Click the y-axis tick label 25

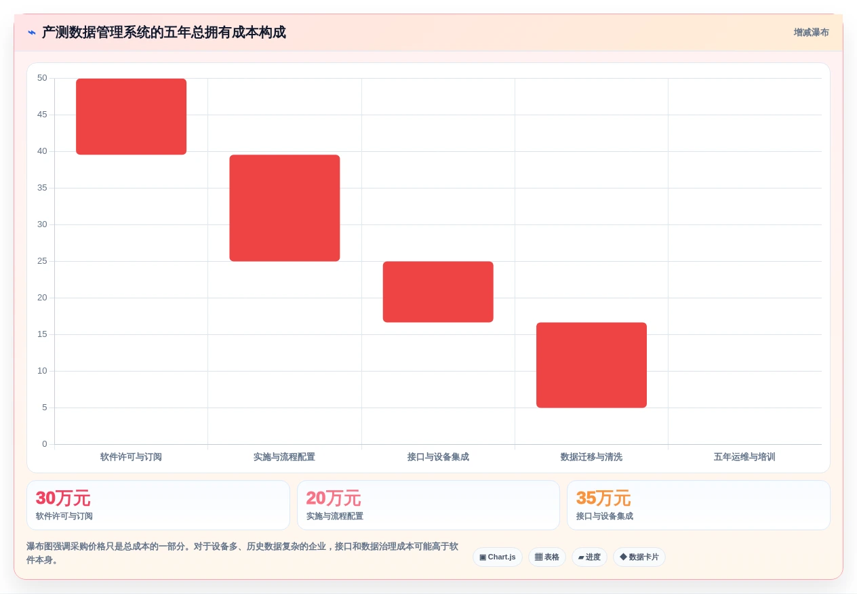42,261
